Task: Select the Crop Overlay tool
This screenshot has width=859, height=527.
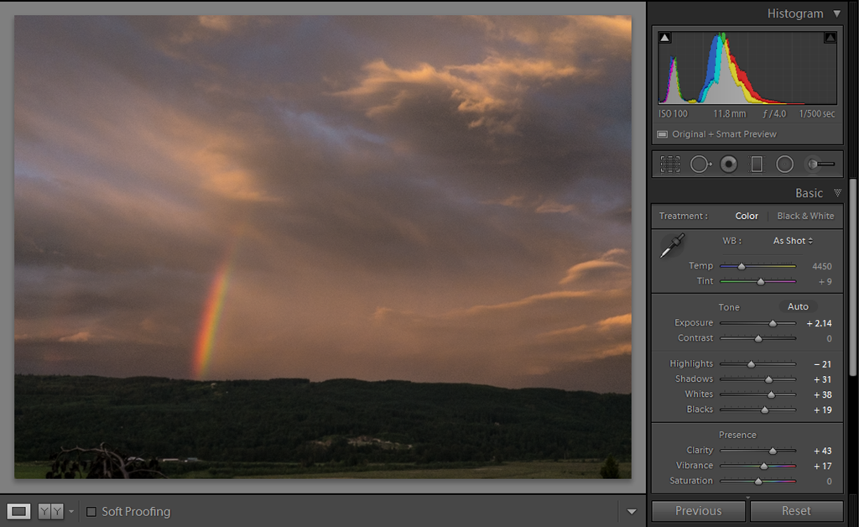Action: point(669,164)
